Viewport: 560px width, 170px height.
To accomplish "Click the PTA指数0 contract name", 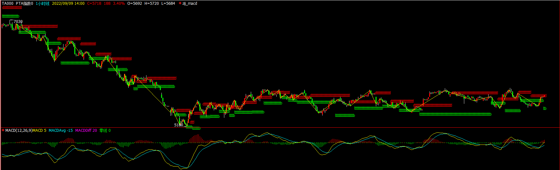I will pos(25,4).
